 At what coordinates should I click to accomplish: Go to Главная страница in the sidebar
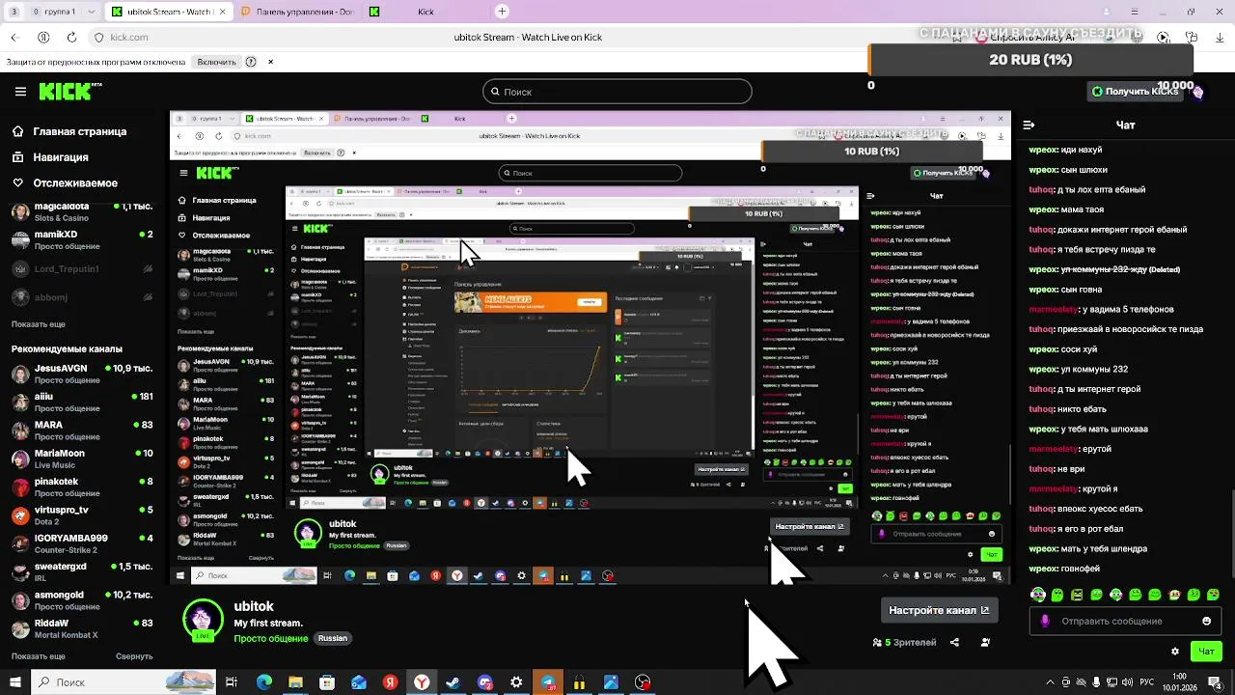point(80,131)
